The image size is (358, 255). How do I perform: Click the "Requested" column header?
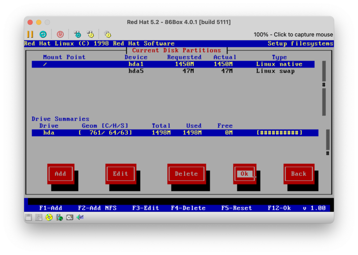185,57
